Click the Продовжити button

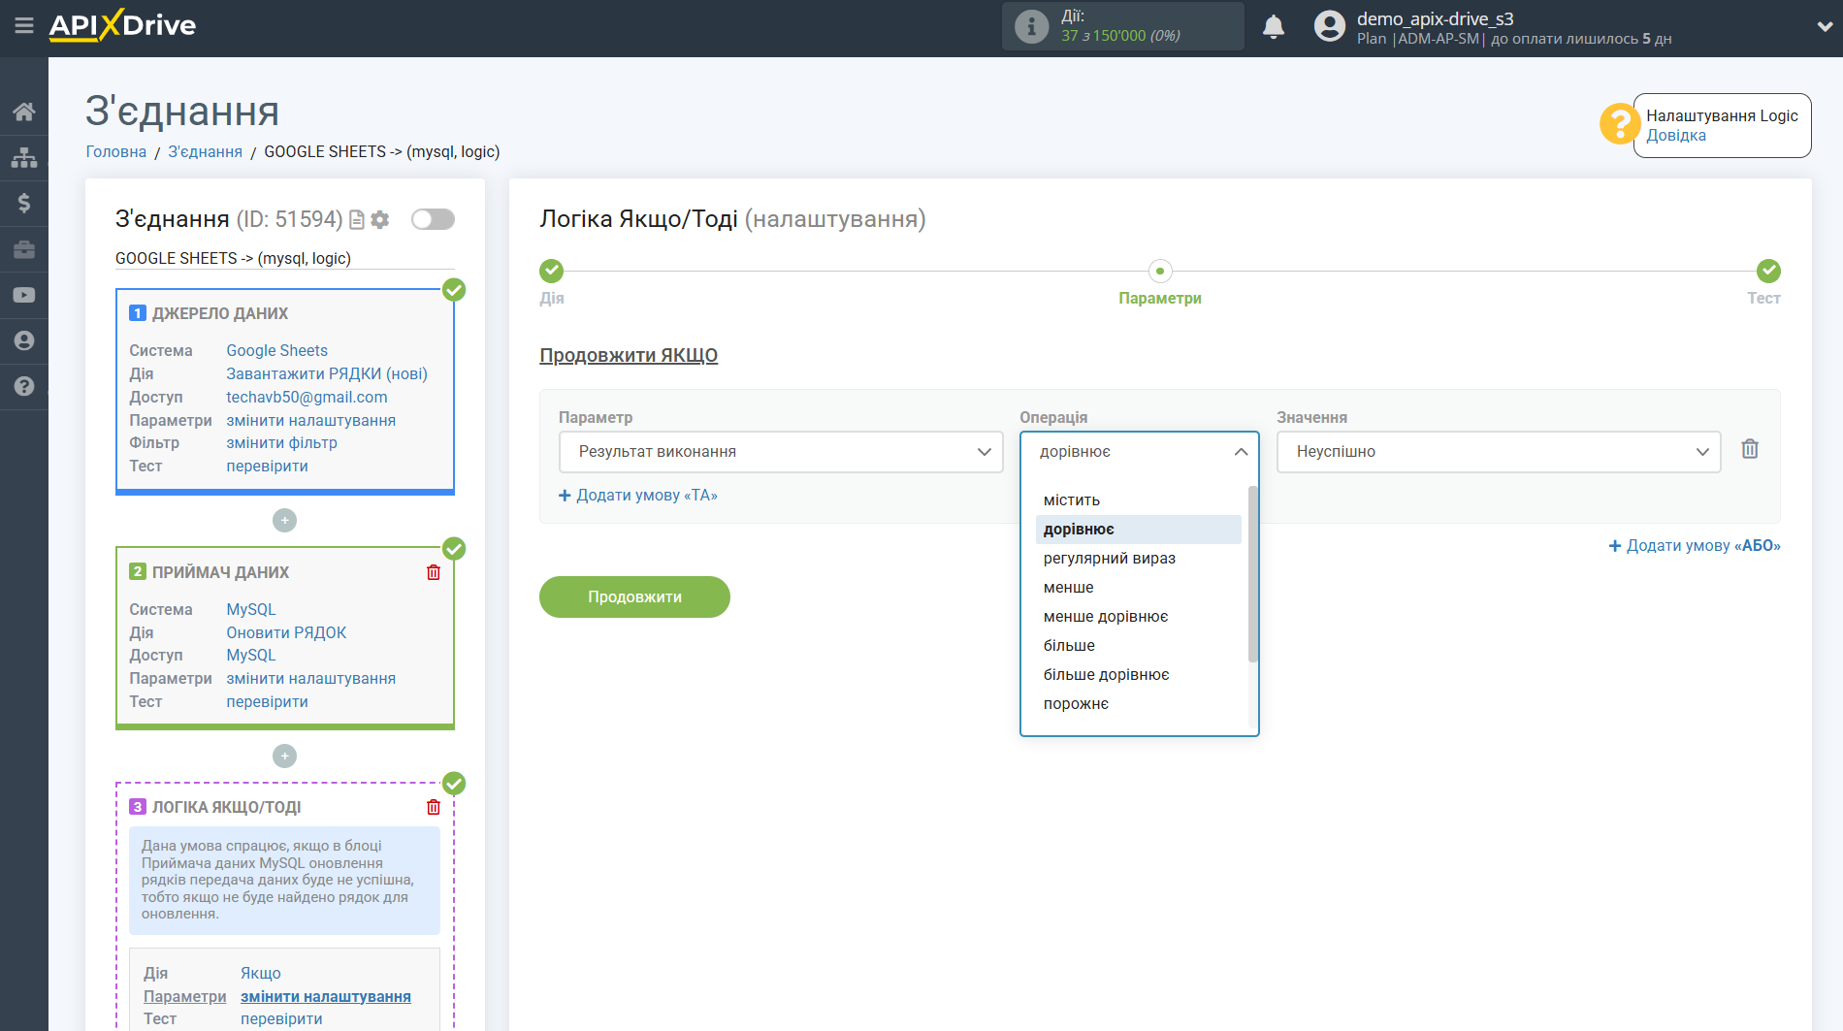[x=634, y=596]
